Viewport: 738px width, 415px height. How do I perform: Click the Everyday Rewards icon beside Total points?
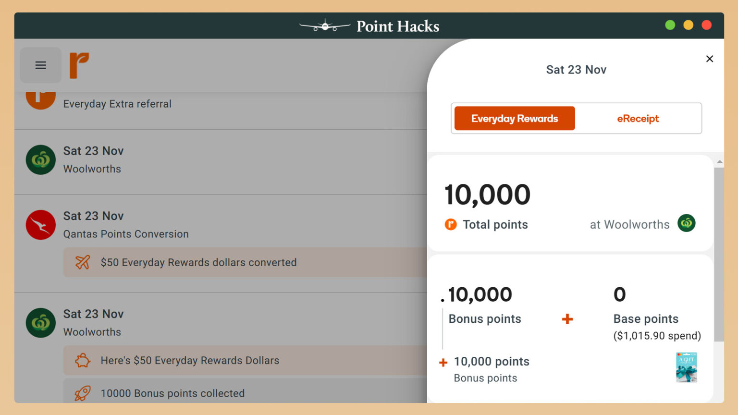coord(451,224)
